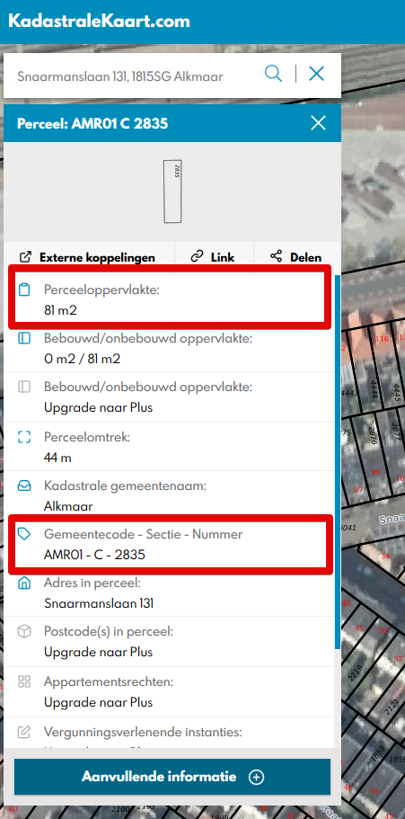The image size is (405, 819).
Task: Clear the address search with the X icon
Action: coord(316,74)
